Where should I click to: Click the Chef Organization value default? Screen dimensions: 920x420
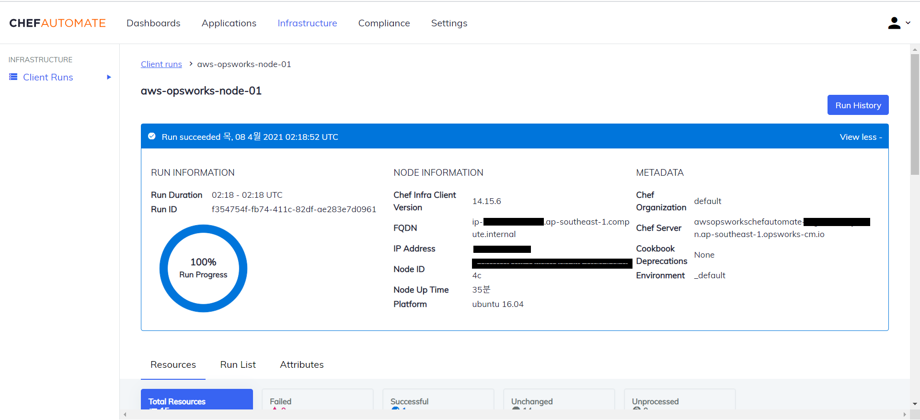(x=708, y=201)
